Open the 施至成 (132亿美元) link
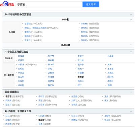This screenshot has width=135, height=128. click(84, 32)
